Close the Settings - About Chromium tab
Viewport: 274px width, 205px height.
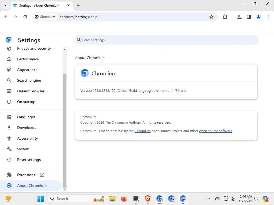tap(68, 5)
